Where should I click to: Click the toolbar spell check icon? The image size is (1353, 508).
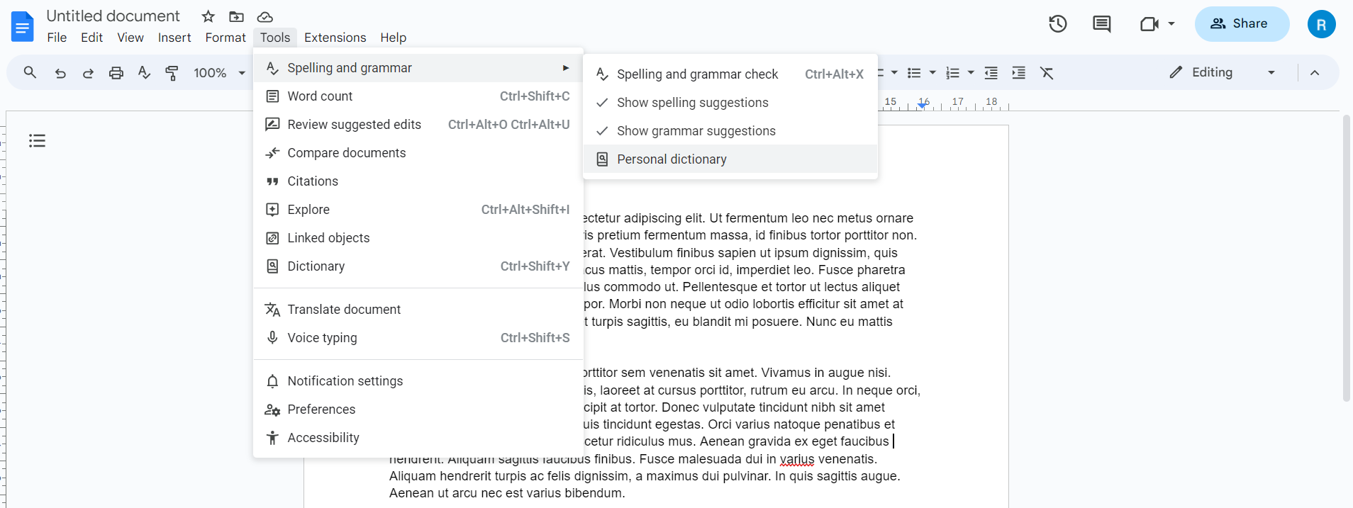144,72
